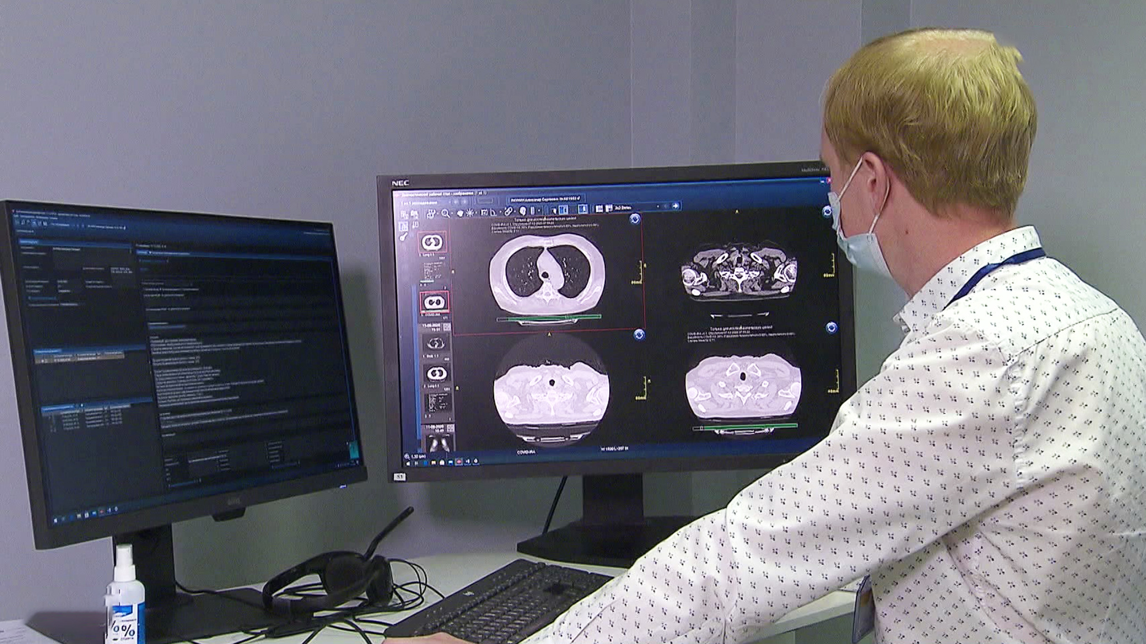This screenshot has height=644, width=1146.
Task: Click the red-highlighted taskbar app icon
Action: 459,462
